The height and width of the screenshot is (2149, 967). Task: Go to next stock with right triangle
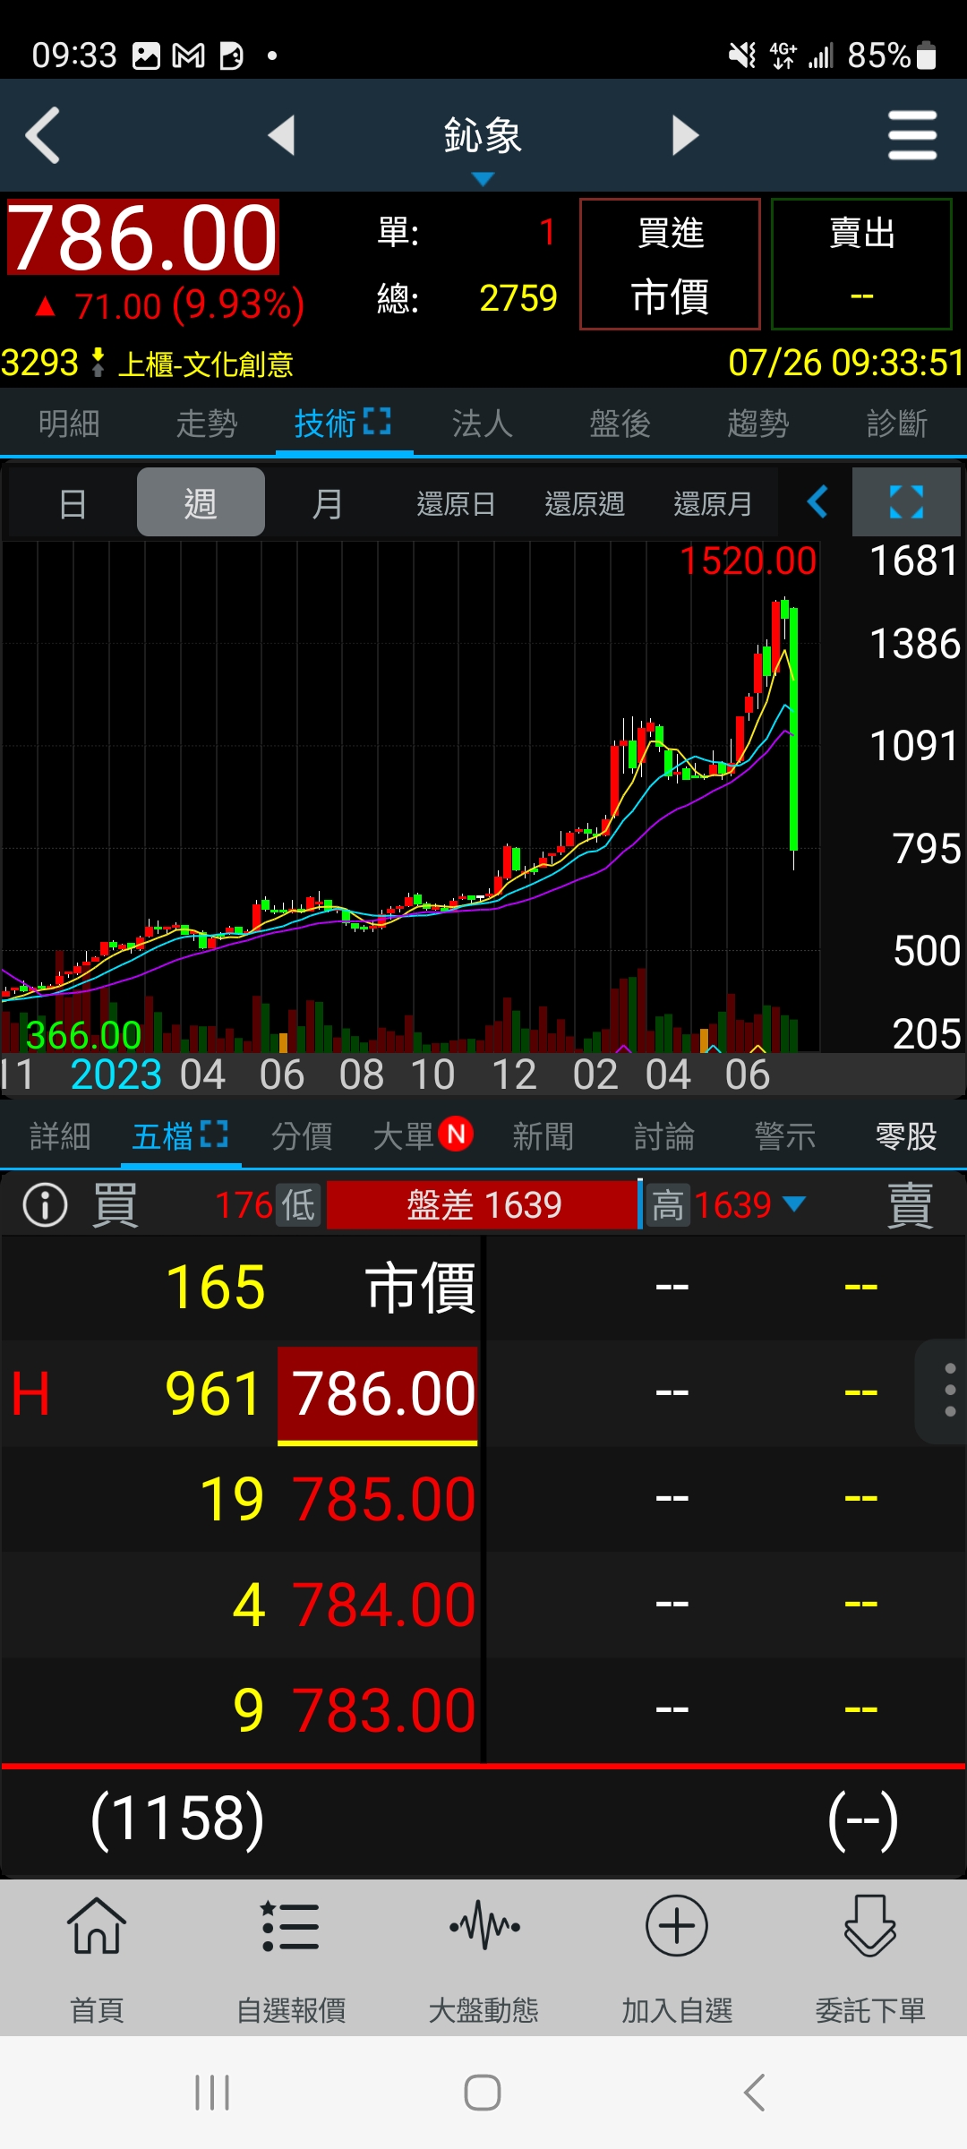click(x=685, y=136)
